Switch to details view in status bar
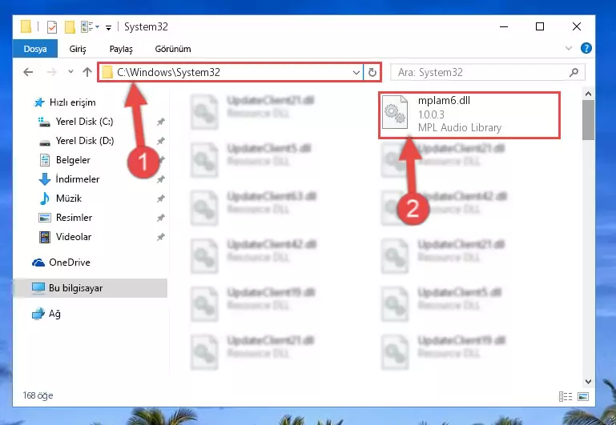 point(566,396)
